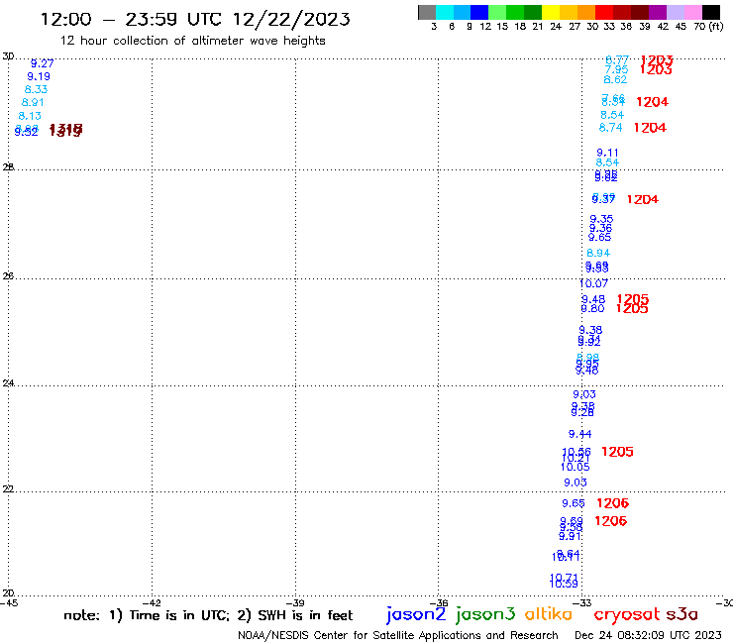Click the green 'jason3' legend label
Screen dimensions: 733x644
pyautogui.click(x=485, y=614)
